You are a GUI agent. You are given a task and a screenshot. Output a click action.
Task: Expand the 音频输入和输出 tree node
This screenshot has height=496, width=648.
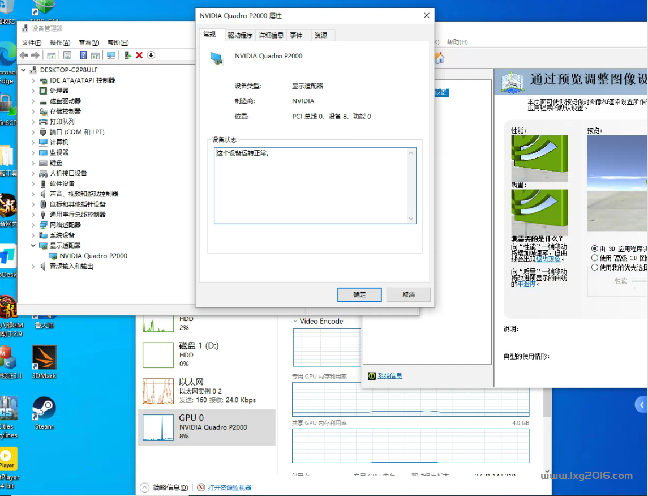click(x=33, y=267)
